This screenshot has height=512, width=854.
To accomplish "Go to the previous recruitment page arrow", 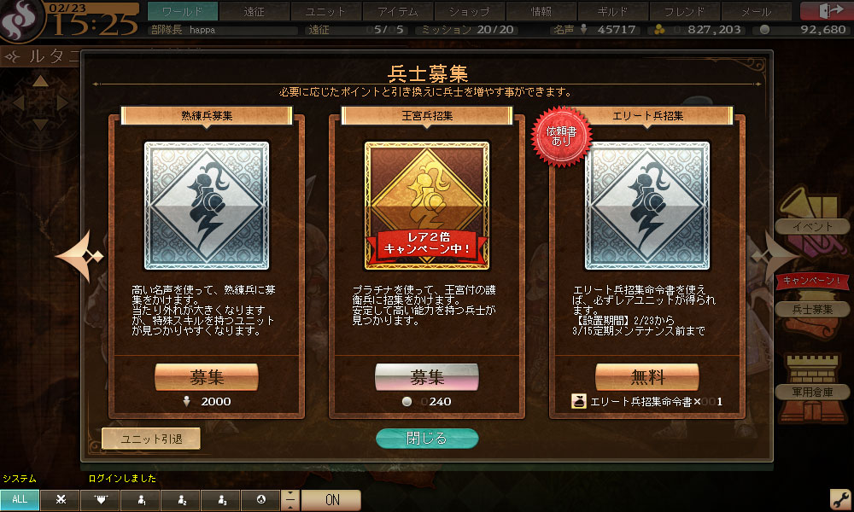I will tap(80, 256).
